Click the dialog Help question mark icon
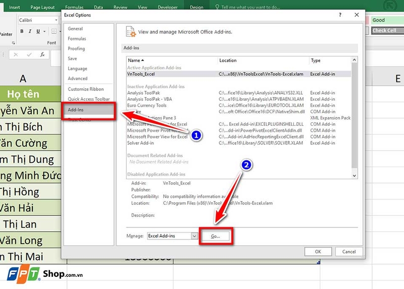The width and height of the screenshot is (404, 289). click(x=340, y=15)
